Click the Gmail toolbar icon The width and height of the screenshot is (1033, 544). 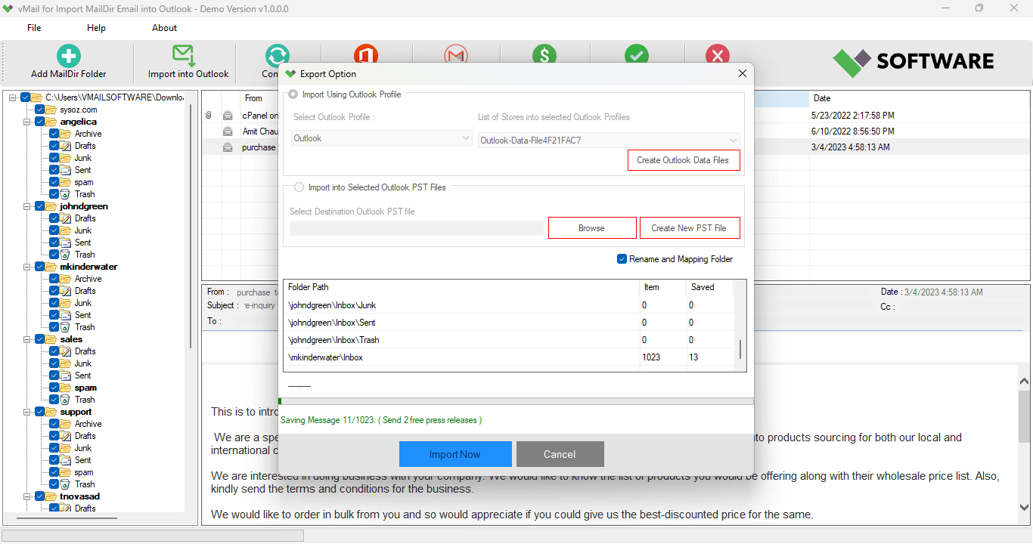[456, 54]
